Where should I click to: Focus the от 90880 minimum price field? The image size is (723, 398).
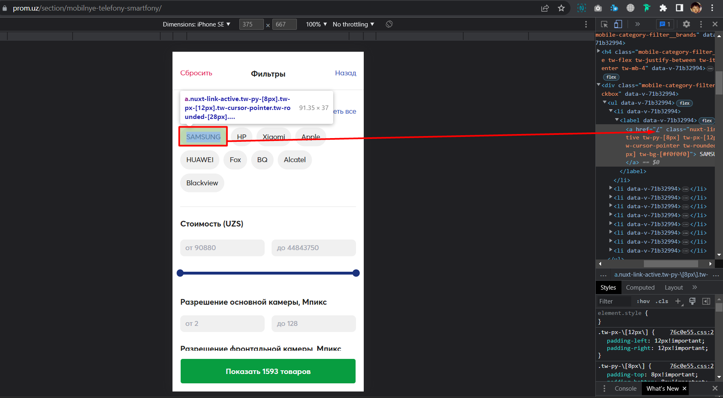(222, 248)
